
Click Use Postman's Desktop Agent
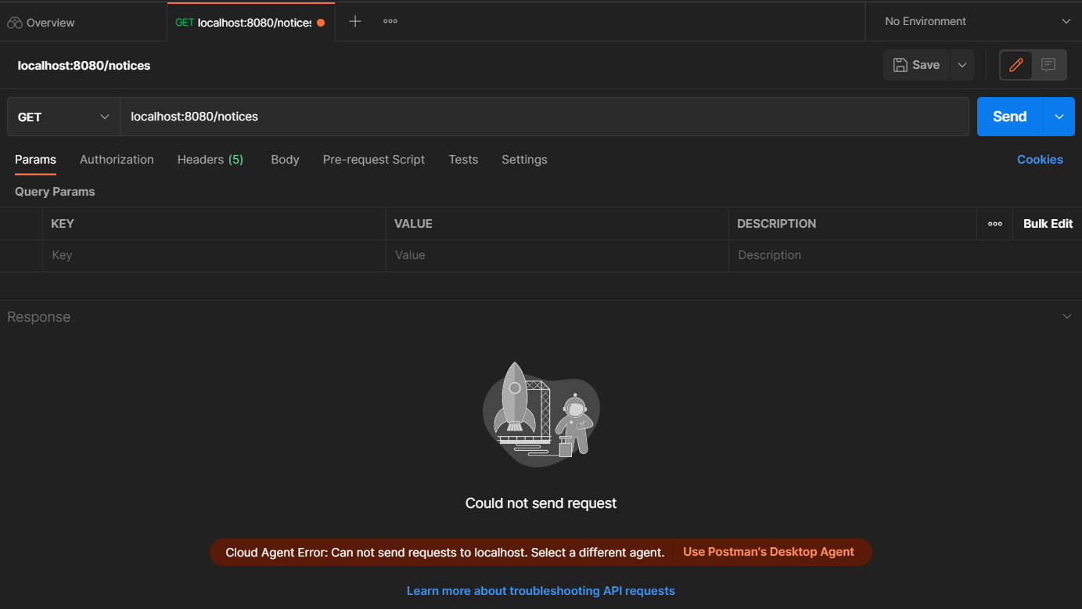pyautogui.click(x=768, y=552)
